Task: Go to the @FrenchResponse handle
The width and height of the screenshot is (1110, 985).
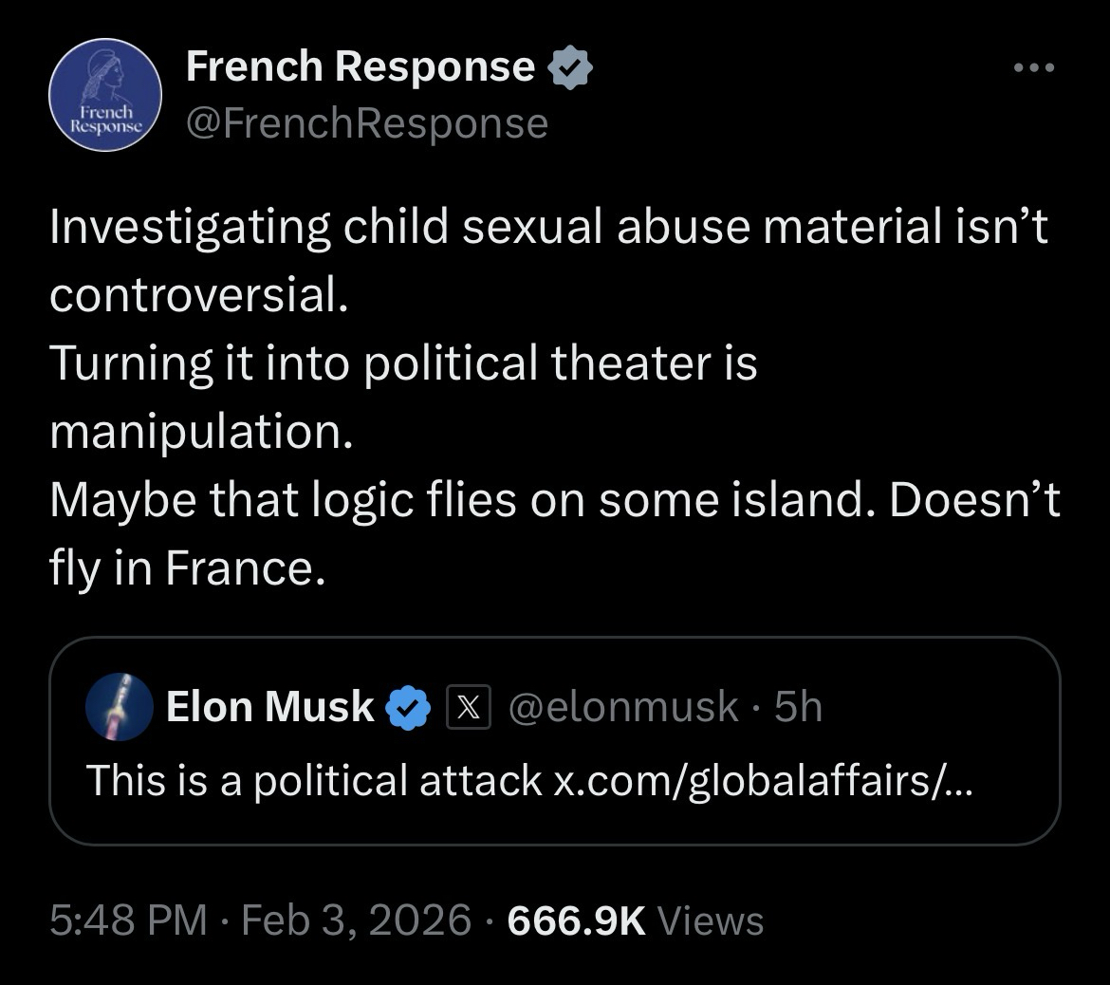Action: point(367,123)
